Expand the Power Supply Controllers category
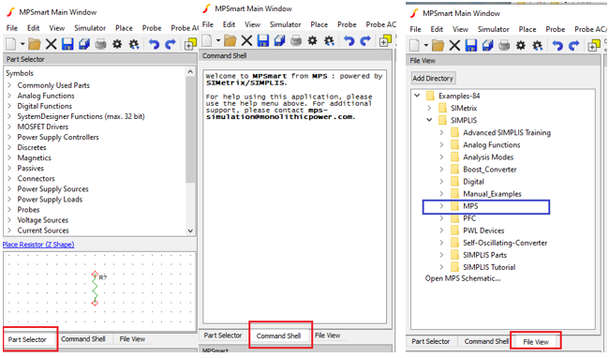This screenshot has width=609, height=358. coord(9,137)
